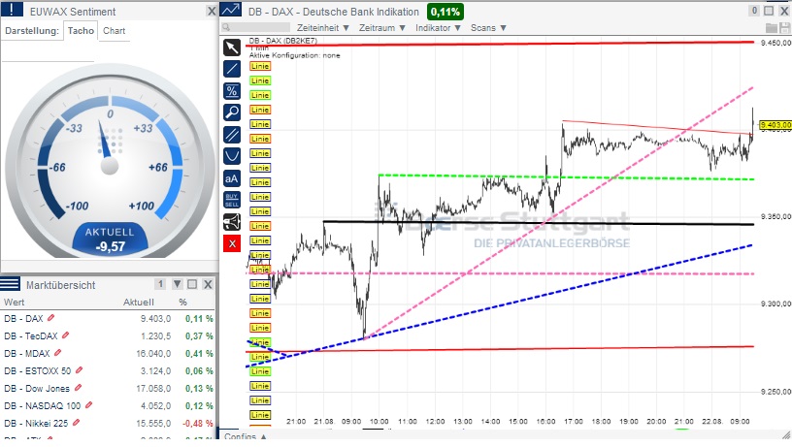
Task: Select the percent measurement tool
Action: [x=232, y=91]
